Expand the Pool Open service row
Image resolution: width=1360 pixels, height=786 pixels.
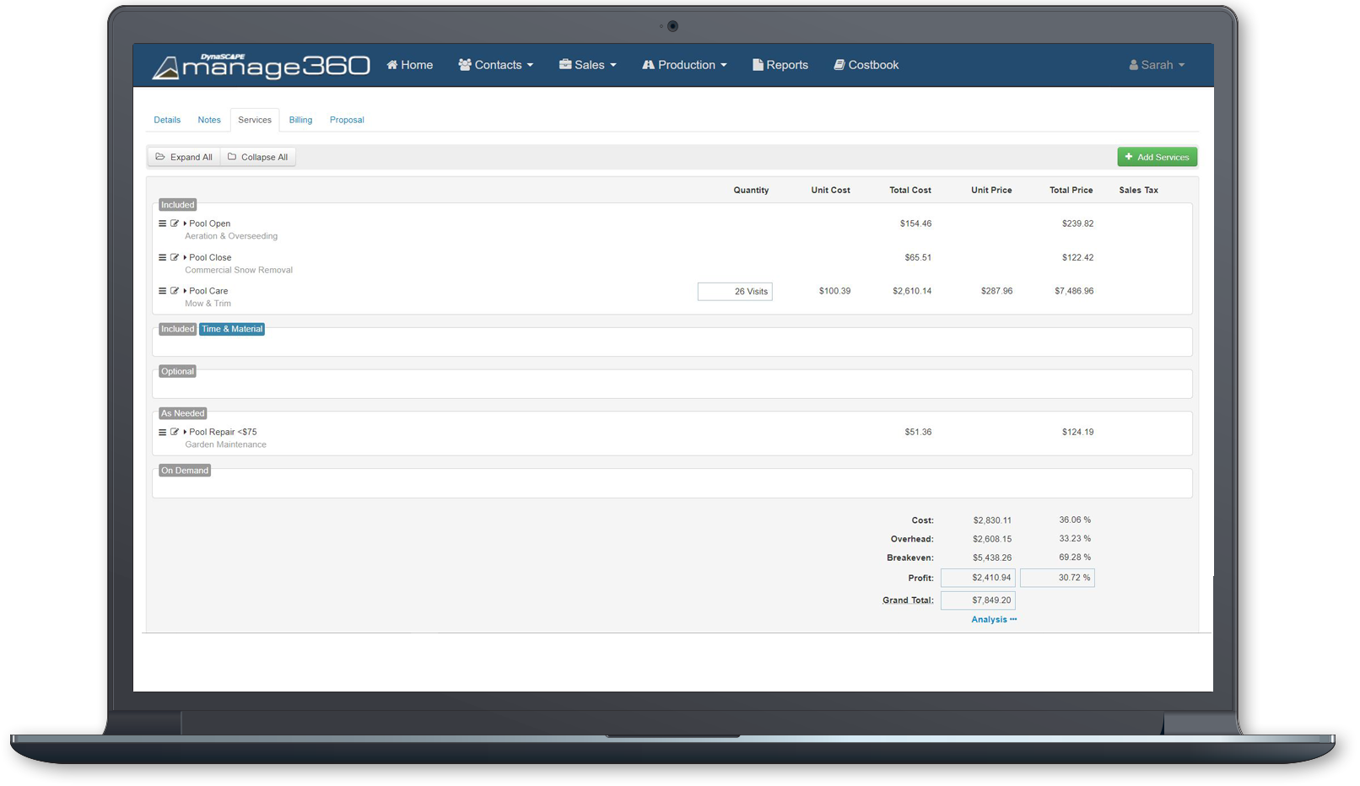pyautogui.click(x=186, y=223)
